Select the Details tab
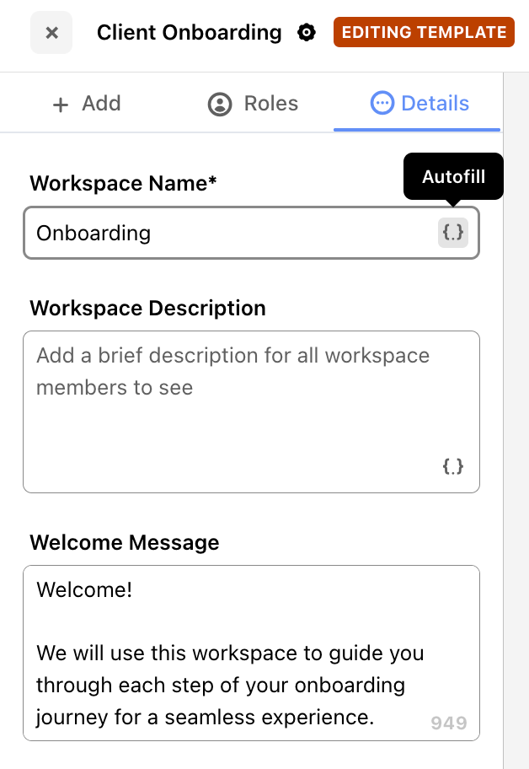Screen dimensions: 529x769 [419, 104]
